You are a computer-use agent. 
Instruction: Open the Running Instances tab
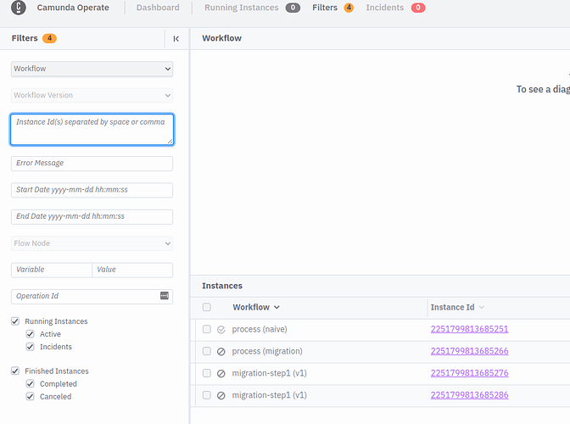[242, 8]
